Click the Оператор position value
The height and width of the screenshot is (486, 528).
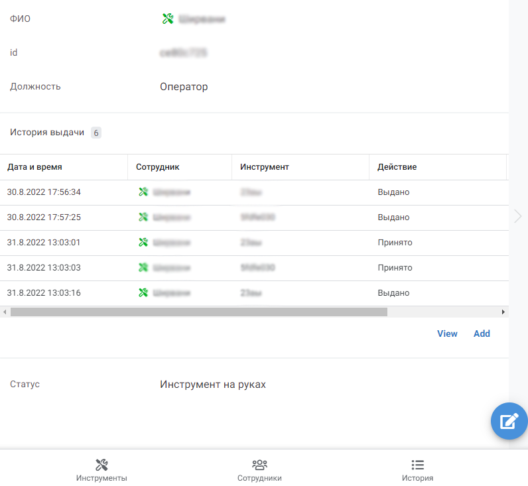(x=184, y=86)
